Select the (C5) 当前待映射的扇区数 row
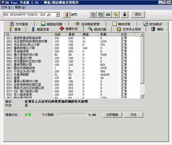172x145 pixels. click(73, 85)
